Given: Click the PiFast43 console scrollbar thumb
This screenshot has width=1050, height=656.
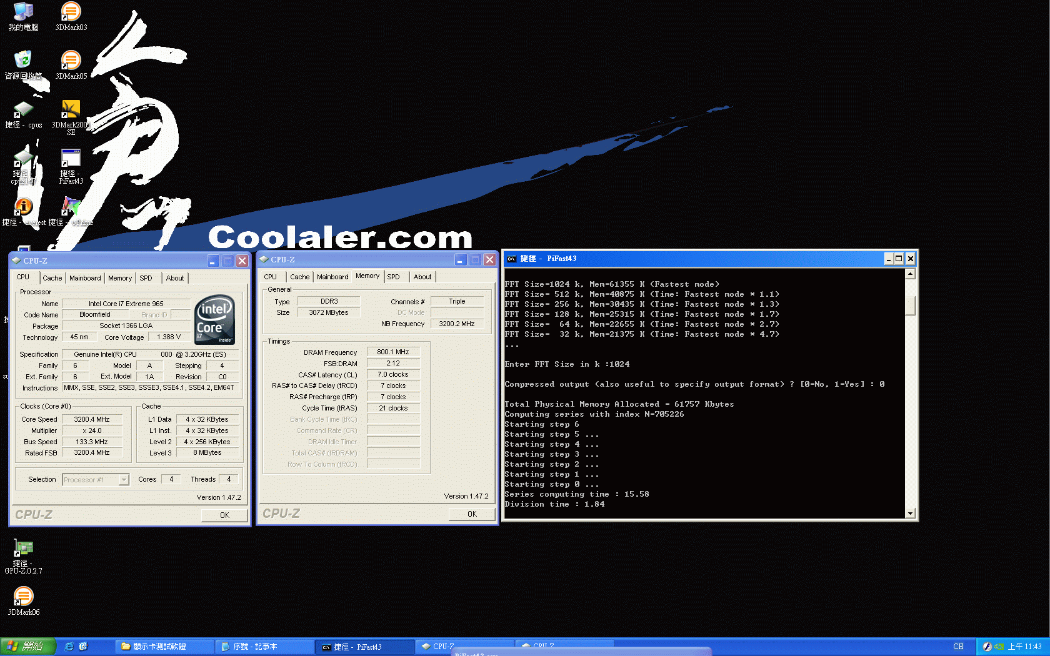Looking at the screenshot, I should [910, 305].
